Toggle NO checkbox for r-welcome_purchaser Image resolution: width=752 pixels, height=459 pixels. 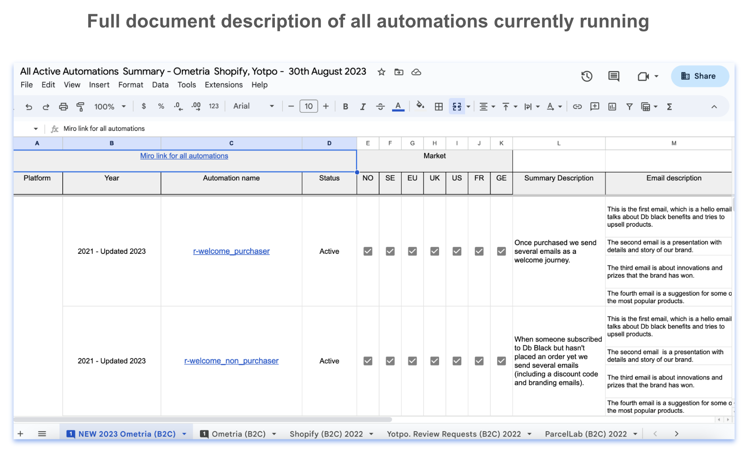368,251
